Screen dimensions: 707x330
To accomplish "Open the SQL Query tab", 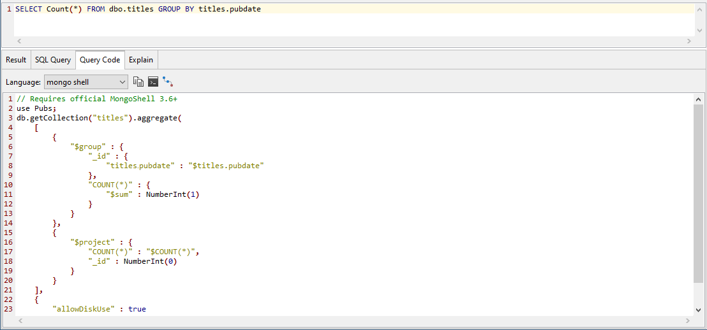I will click(53, 60).
